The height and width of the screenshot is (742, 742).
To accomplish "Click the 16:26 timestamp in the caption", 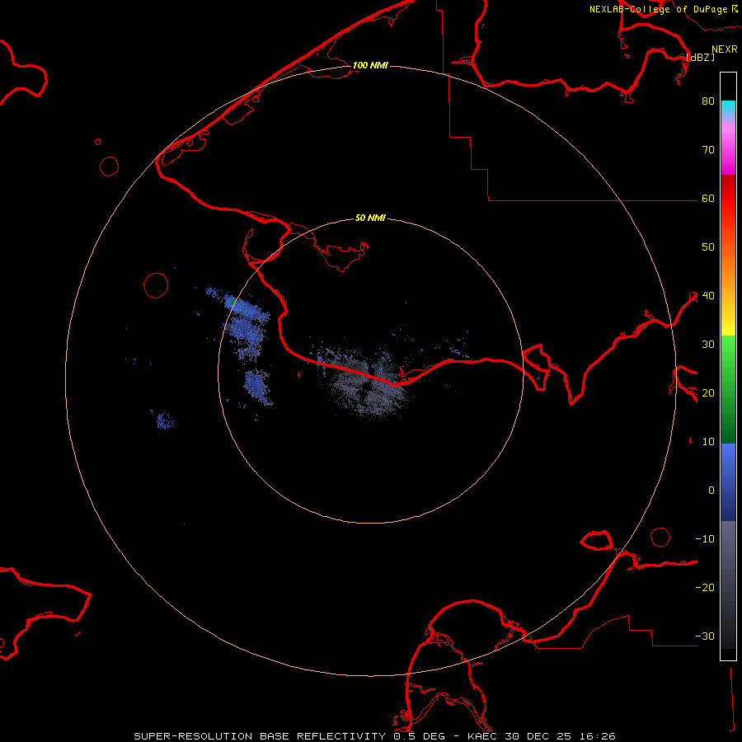I will point(596,736).
